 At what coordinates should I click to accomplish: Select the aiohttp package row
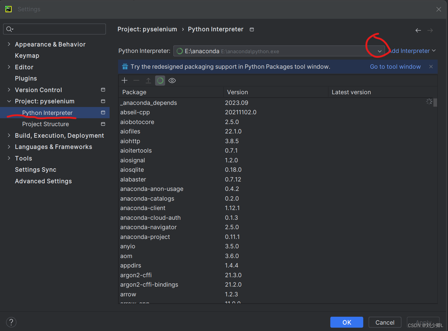coord(276,141)
